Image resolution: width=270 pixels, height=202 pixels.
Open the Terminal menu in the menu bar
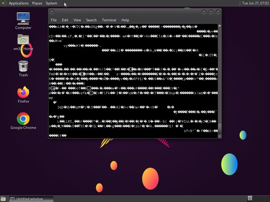[109, 20]
